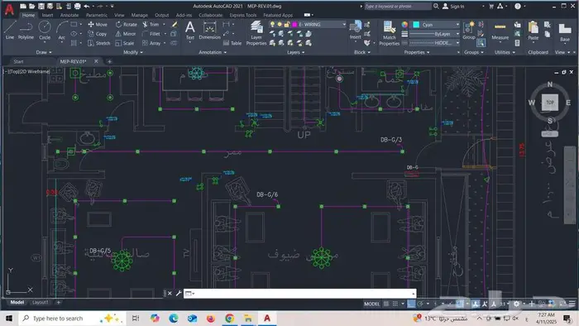
Task: Expand the Layers panel
Action: pyautogui.click(x=295, y=52)
